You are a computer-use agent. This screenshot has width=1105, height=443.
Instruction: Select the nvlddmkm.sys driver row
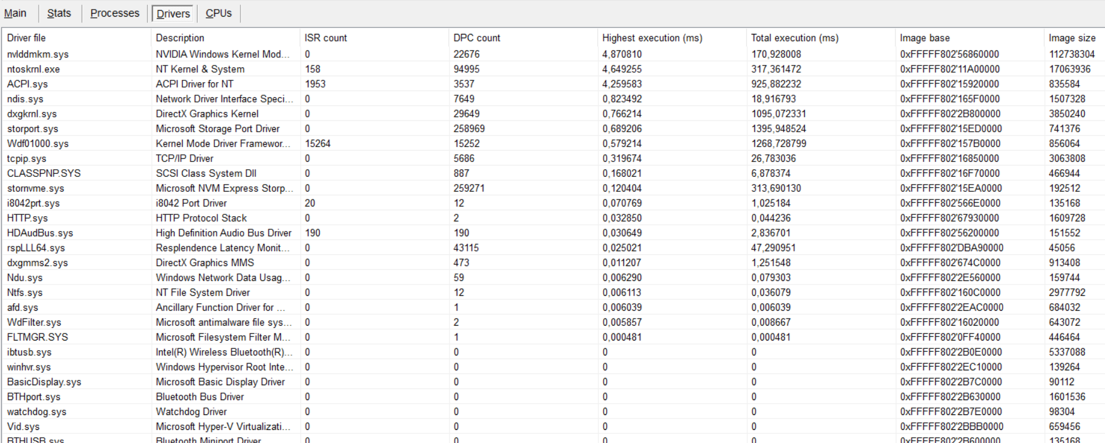38,54
